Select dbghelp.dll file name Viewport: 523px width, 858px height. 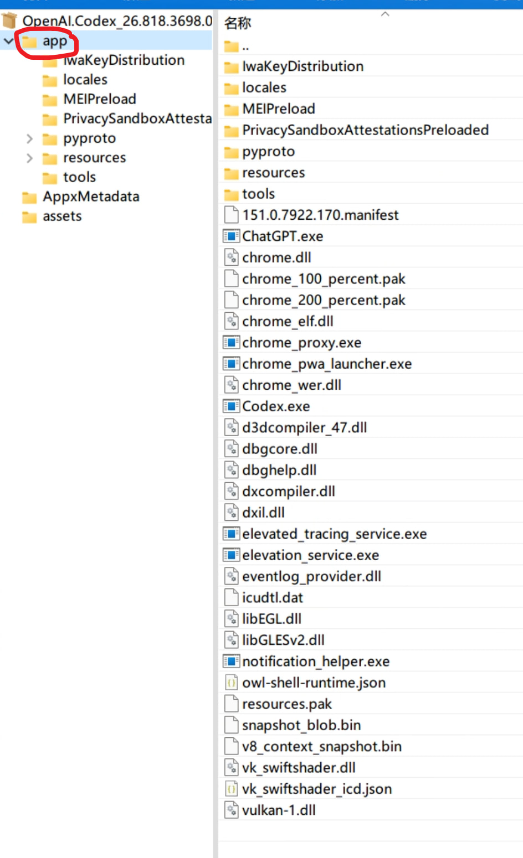[x=279, y=470]
